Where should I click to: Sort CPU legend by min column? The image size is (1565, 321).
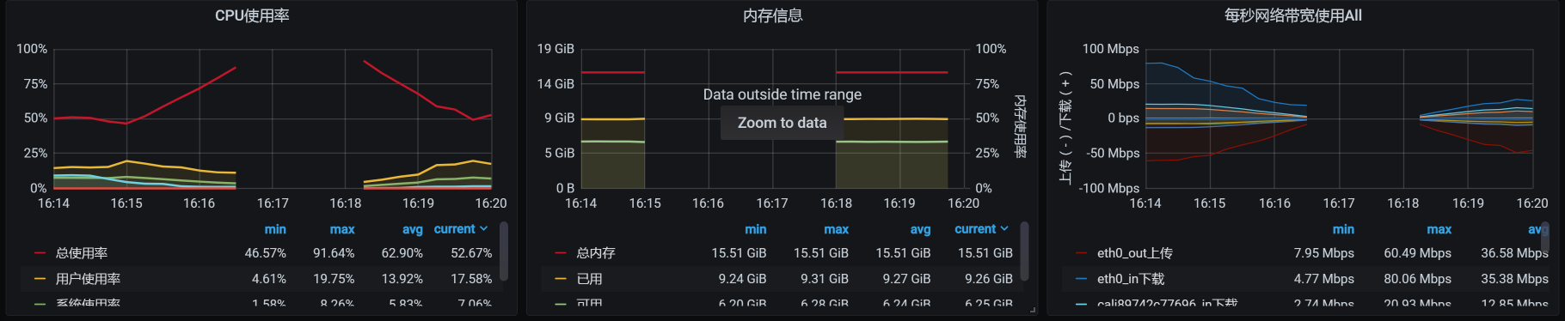click(275, 229)
